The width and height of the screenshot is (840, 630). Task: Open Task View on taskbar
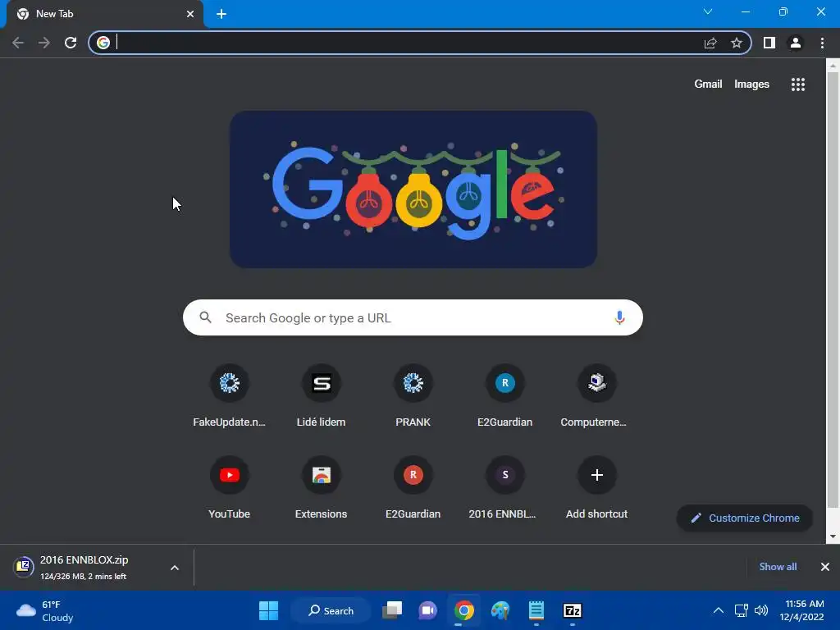pos(392,610)
